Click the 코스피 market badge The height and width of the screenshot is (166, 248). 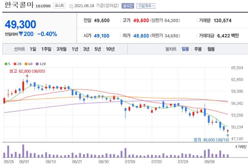pyautogui.click(x=59, y=6)
